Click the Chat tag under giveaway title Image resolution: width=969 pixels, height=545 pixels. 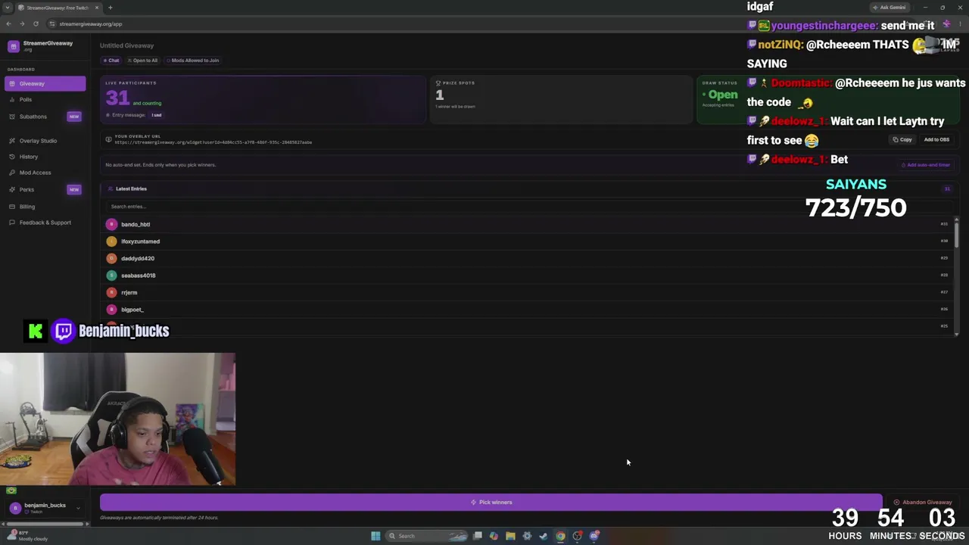pos(112,61)
